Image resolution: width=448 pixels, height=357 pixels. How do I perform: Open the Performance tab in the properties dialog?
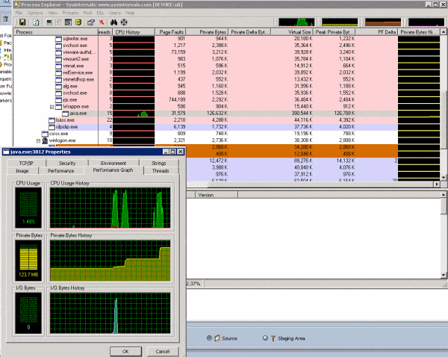[x=61, y=171]
